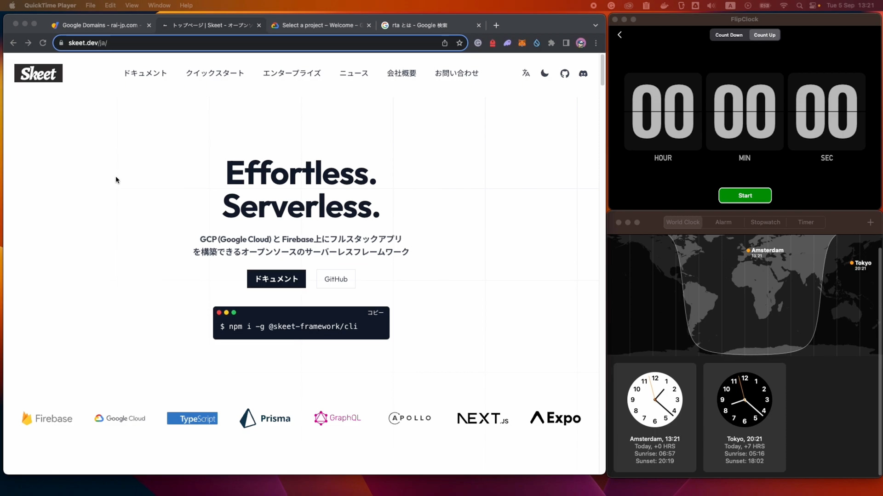The width and height of the screenshot is (883, 496).
Task: Open the browser extensions puzzle icon
Action: point(551,43)
